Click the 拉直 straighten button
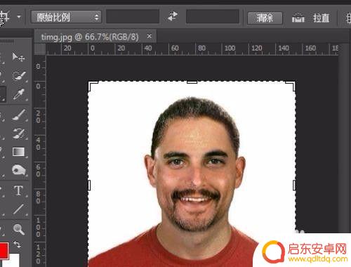 pos(321,18)
